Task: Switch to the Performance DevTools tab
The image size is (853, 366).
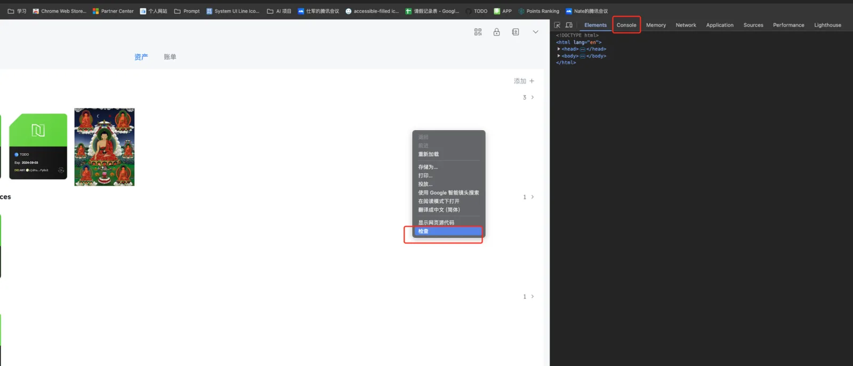Action: (x=788, y=25)
